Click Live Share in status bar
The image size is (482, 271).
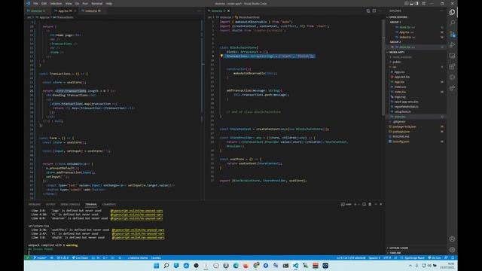pos(81,257)
